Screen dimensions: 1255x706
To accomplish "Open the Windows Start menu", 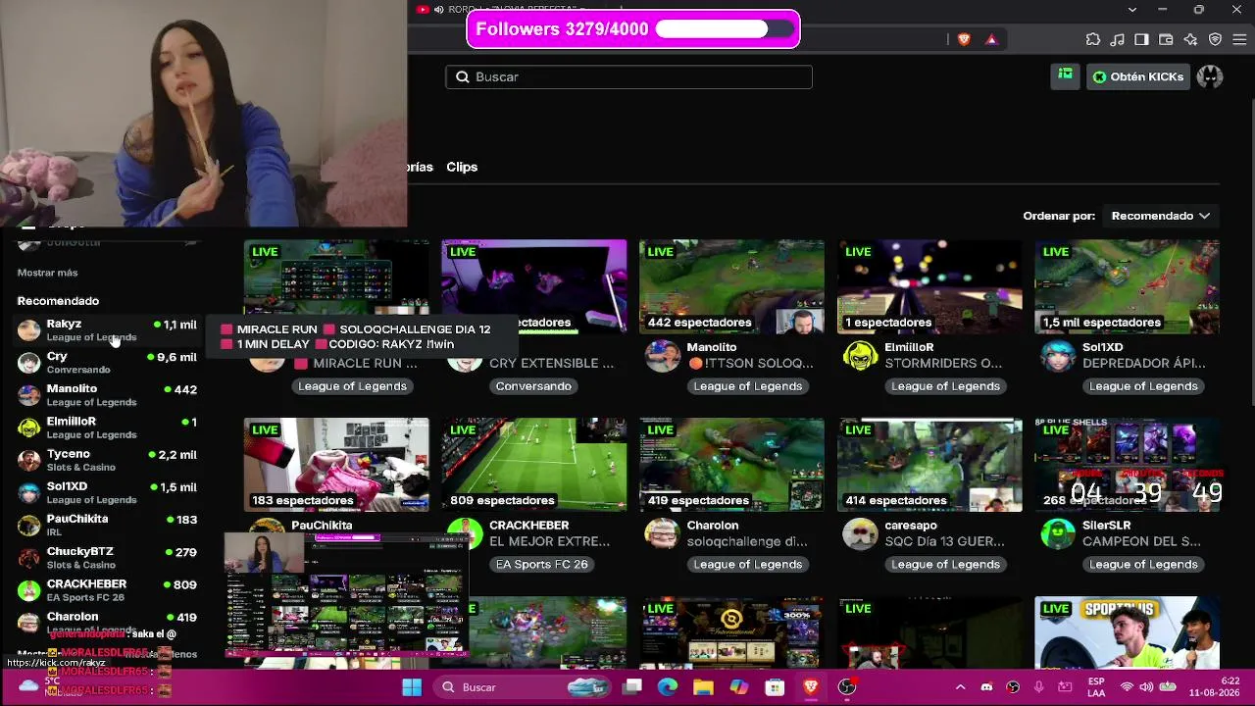I will (x=412, y=687).
